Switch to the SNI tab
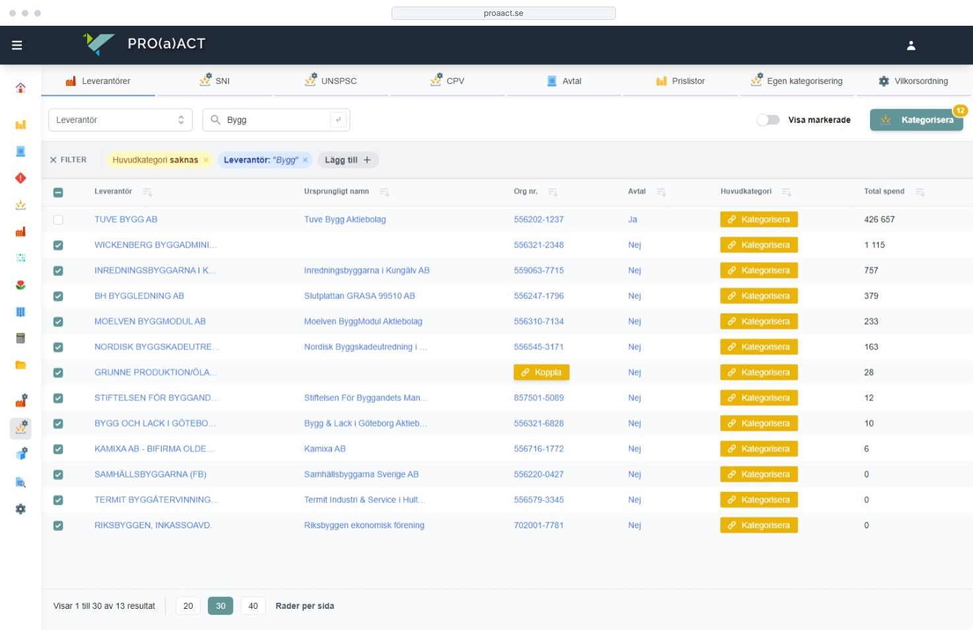973x630 pixels. [215, 81]
